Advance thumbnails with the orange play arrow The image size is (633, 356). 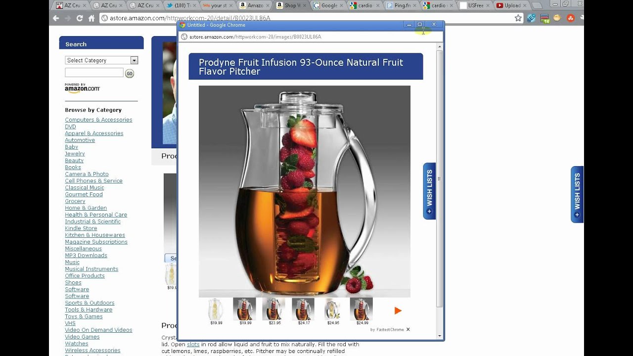(398, 311)
